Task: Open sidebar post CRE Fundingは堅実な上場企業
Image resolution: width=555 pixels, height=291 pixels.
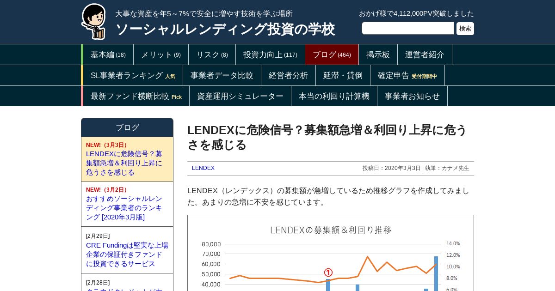Action: click(127, 250)
